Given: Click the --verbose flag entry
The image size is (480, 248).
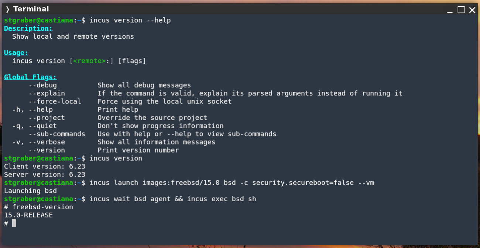Looking at the screenshot, I should [47, 142].
